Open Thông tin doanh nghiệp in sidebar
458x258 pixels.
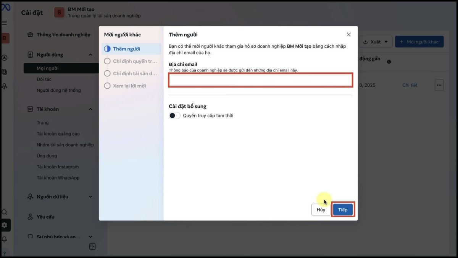click(x=59, y=35)
